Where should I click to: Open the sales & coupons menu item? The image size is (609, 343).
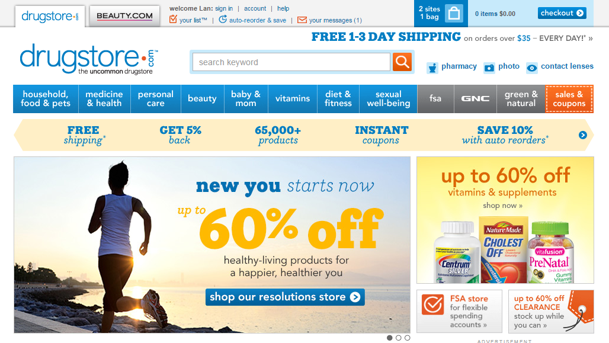click(x=569, y=99)
